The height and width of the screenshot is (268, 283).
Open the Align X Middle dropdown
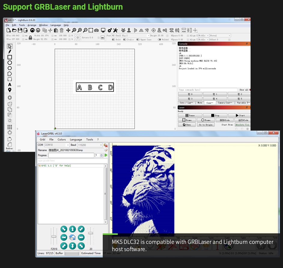pos(203,36)
